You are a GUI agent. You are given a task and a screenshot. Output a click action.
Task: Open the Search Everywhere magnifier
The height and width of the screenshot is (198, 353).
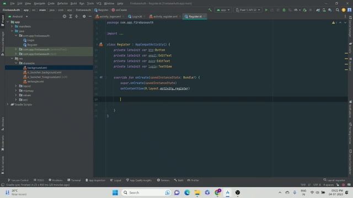coord(337,10)
